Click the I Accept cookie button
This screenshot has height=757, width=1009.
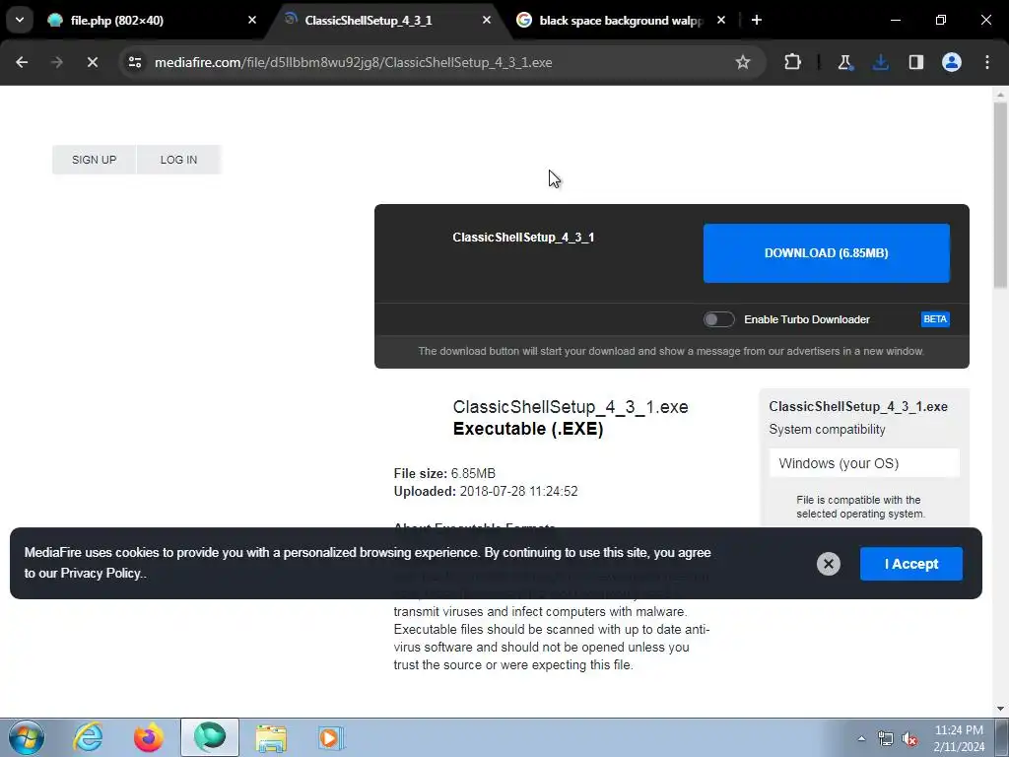click(x=911, y=564)
